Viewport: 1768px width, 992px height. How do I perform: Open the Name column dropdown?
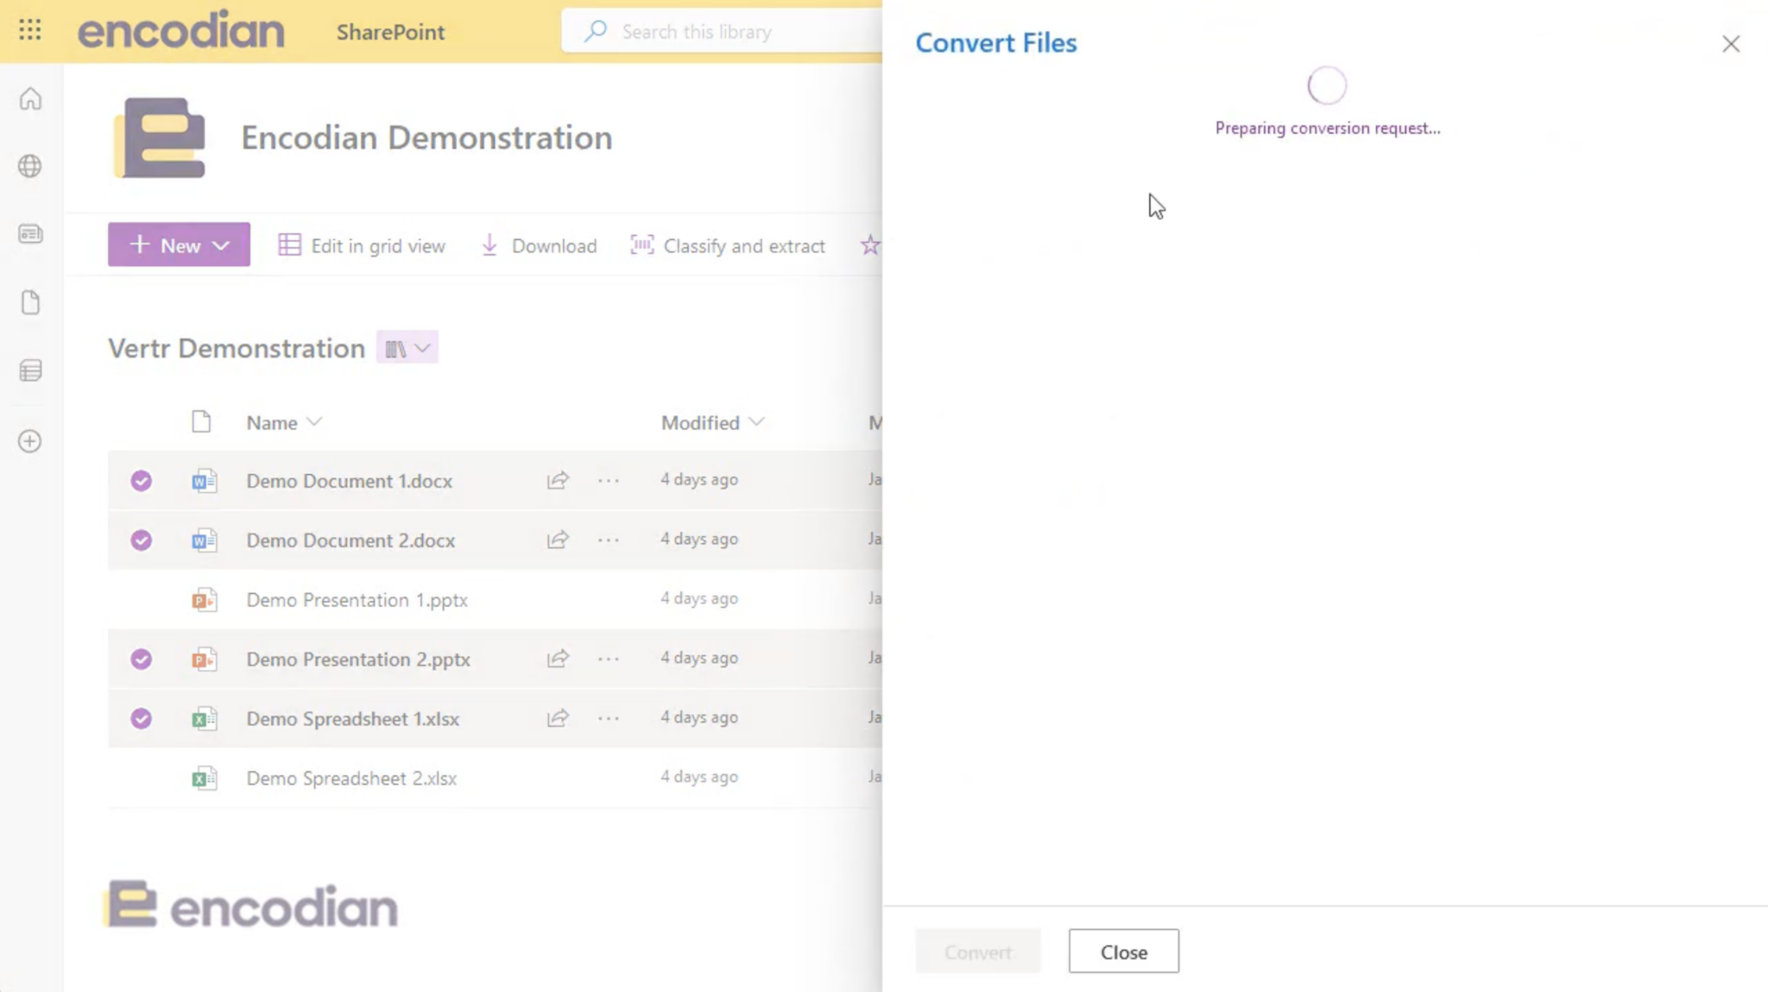(x=284, y=422)
